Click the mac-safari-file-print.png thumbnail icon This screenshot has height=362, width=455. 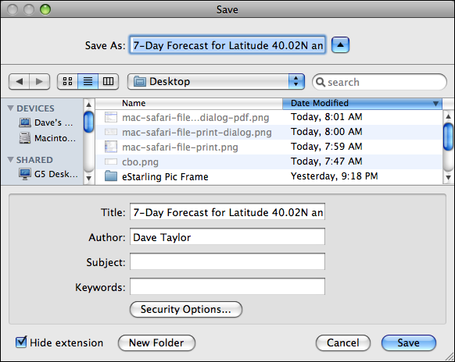coord(111,147)
